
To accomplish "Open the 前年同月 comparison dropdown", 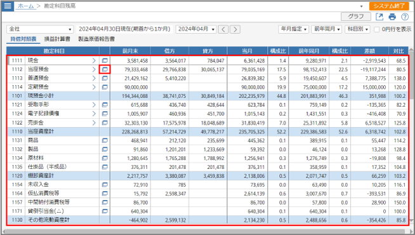I will pyautogui.click(x=327, y=29).
